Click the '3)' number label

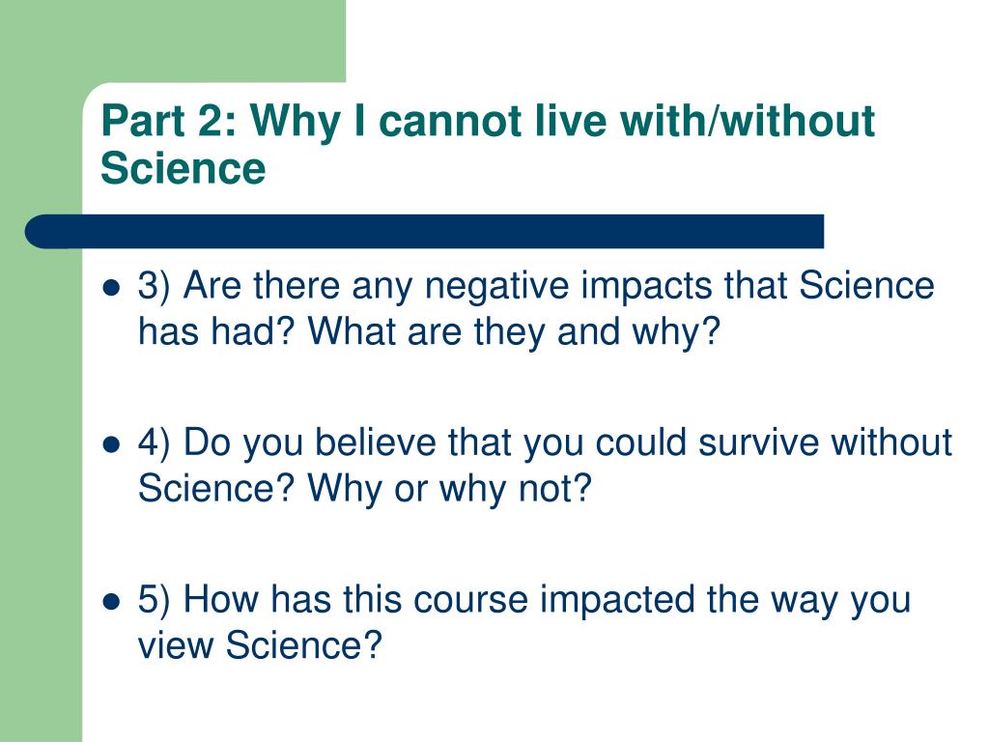click(155, 286)
